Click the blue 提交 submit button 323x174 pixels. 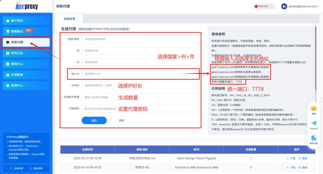[94, 120]
